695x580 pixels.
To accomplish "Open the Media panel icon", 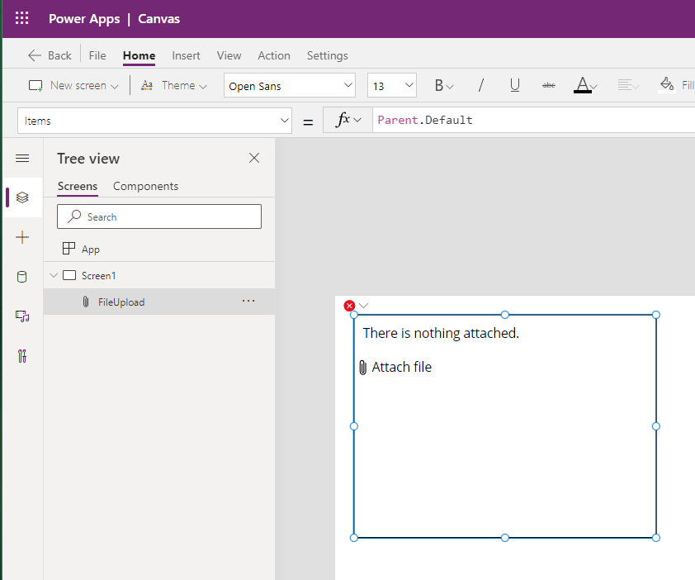I will pos(22,316).
